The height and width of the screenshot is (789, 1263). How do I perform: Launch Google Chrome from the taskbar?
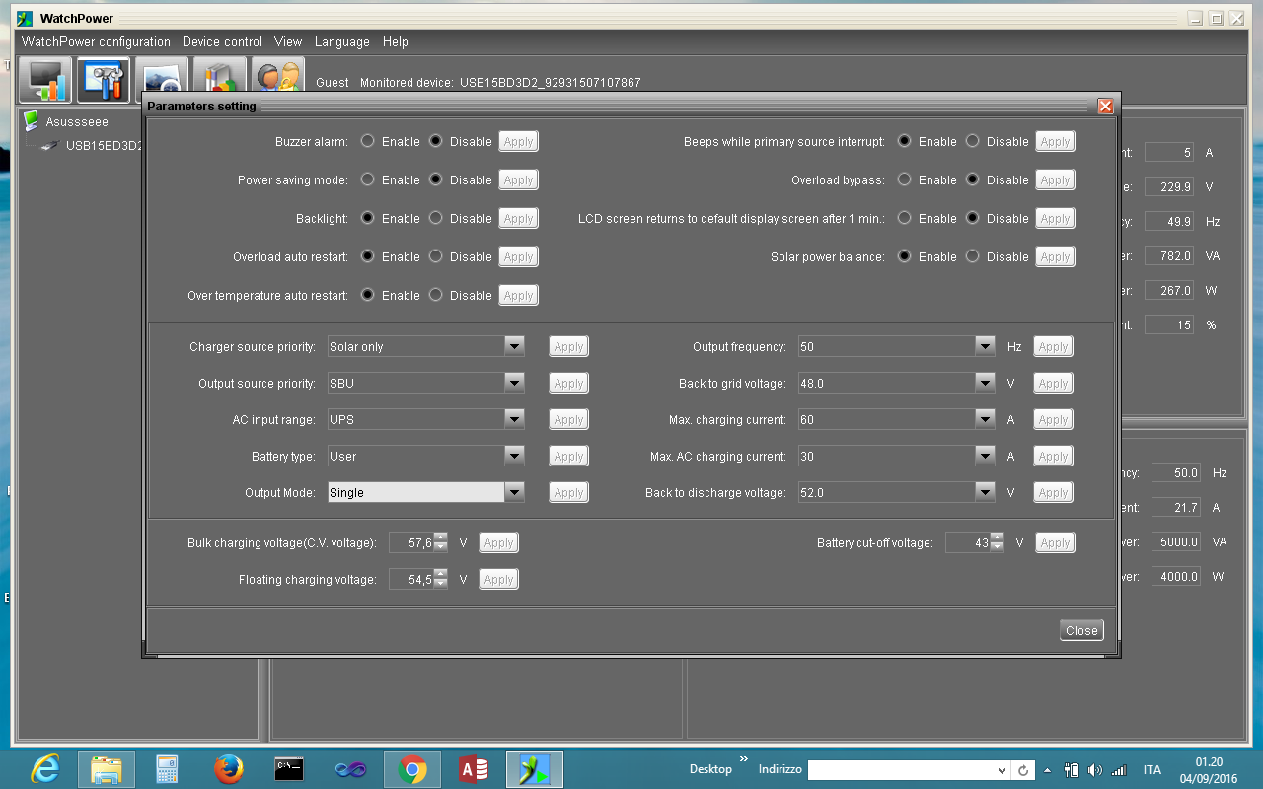click(412, 769)
